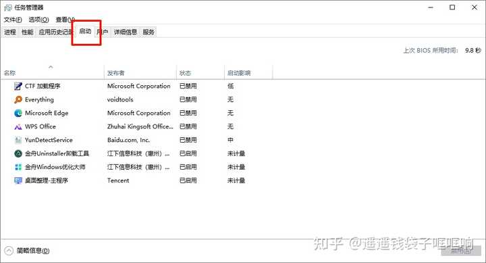This screenshot has height=263, width=486.
Task: Close the Task Manager window
Action: 475,7
